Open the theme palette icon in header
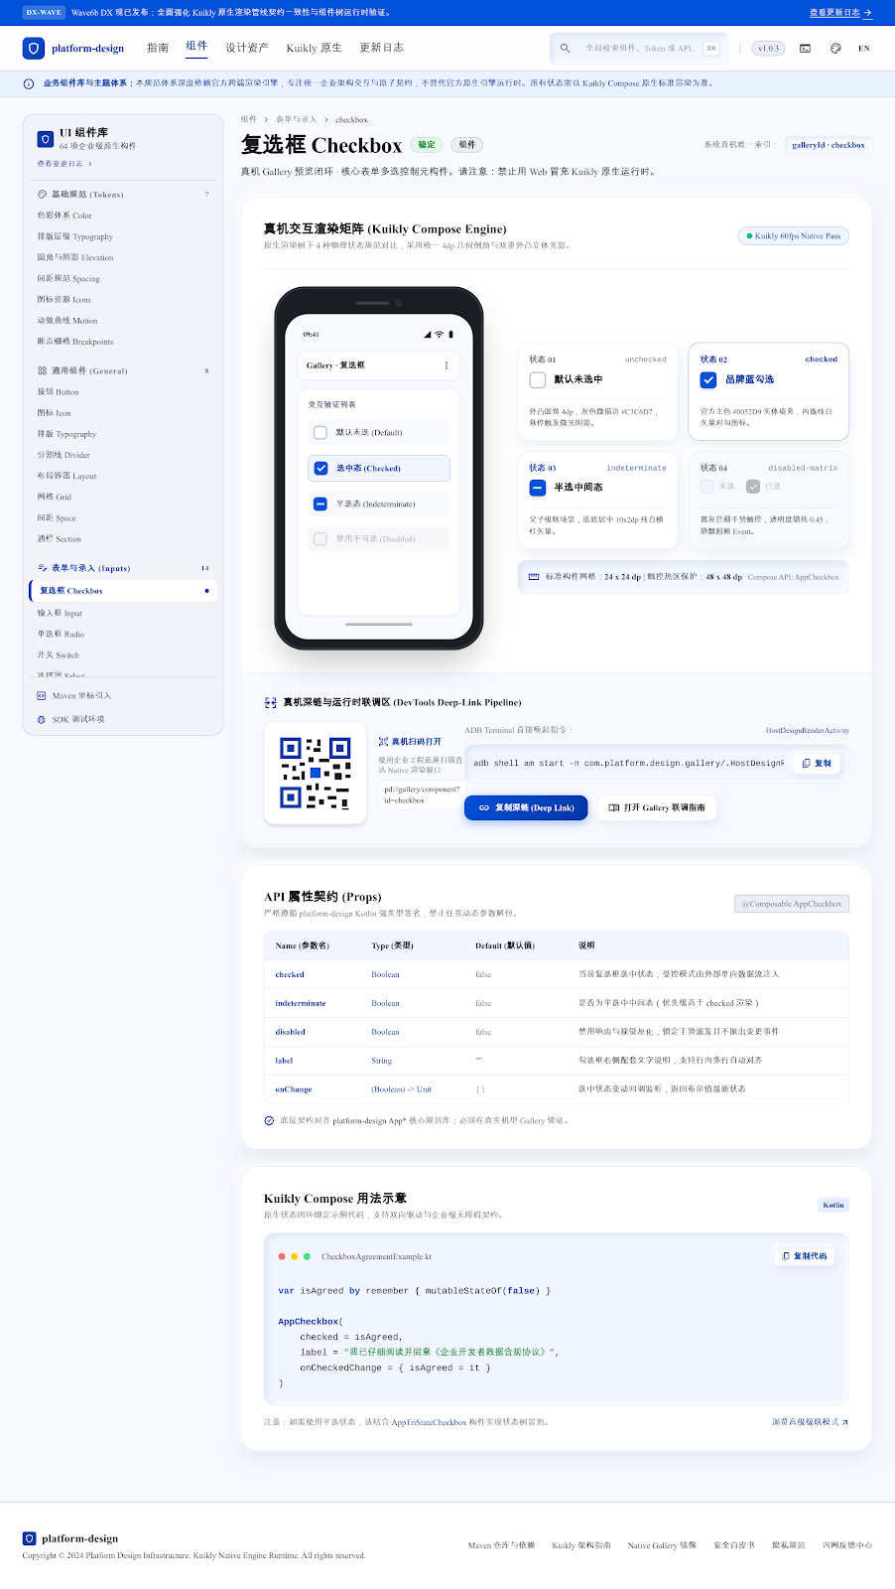 [835, 48]
